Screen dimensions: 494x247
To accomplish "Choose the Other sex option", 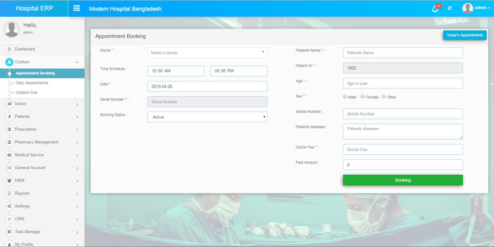I will [383, 96].
